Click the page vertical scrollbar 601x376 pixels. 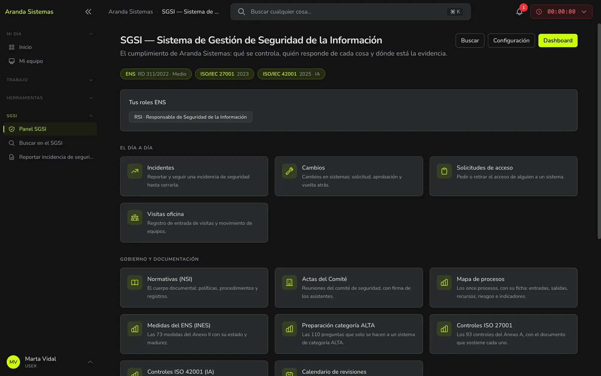[599, 131]
